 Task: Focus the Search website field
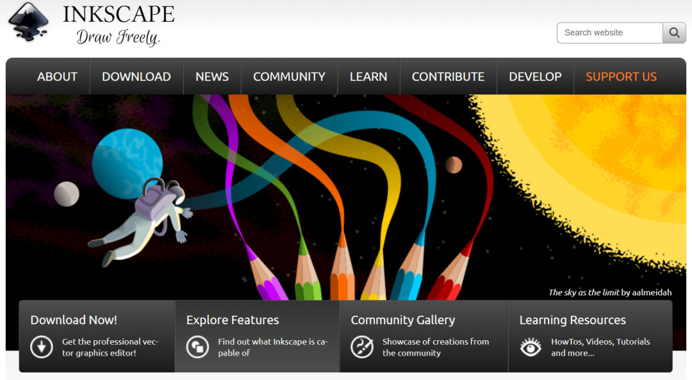point(609,33)
